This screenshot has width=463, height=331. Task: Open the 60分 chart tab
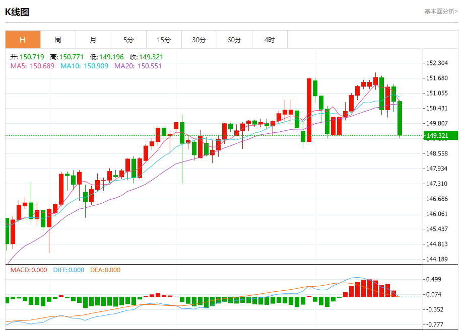point(234,40)
